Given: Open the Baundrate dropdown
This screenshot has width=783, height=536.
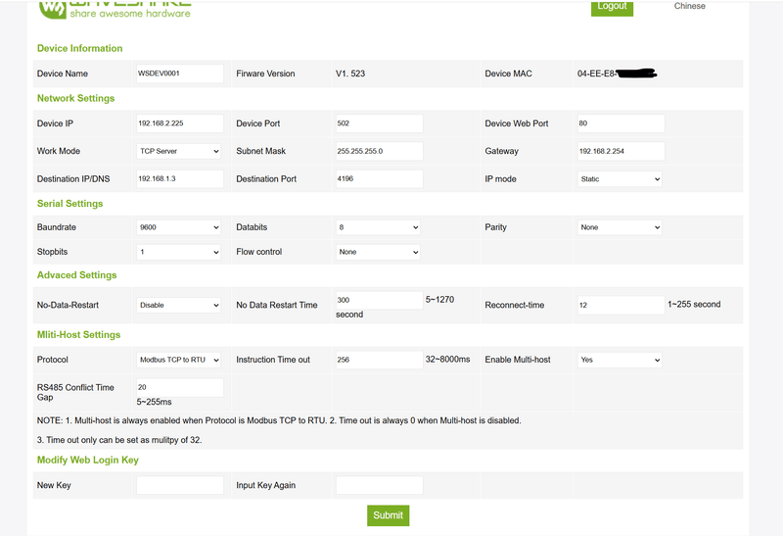Looking at the screenshot, I should click(x=179, y=227).
